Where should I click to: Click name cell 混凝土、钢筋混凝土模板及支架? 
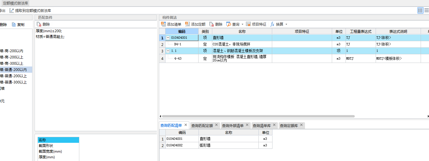point(242,51)
